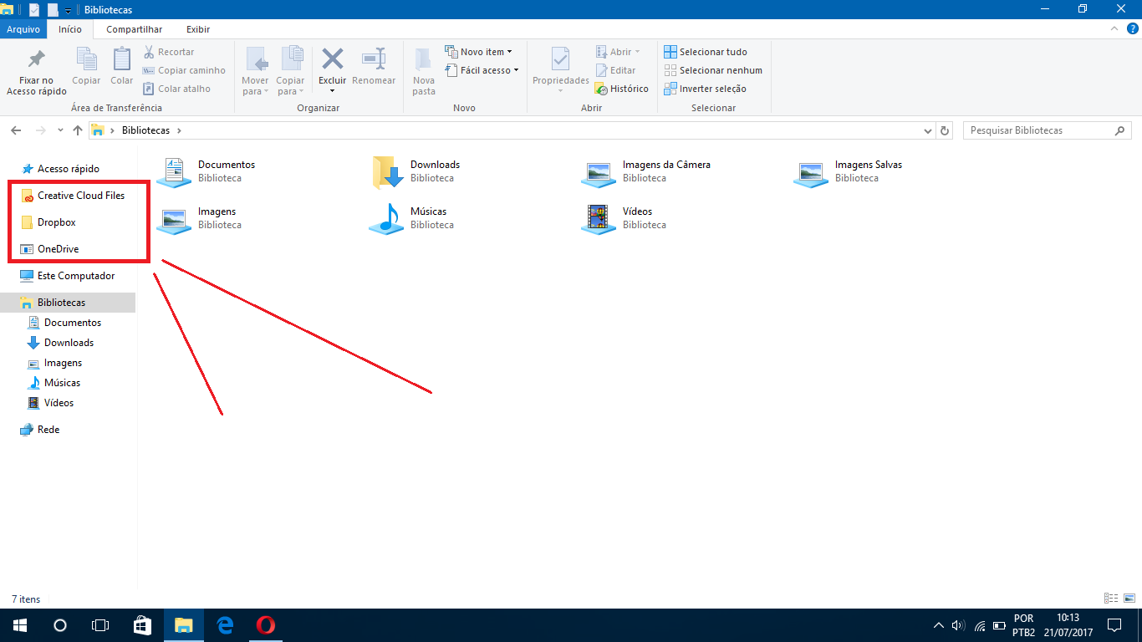Open the Windows Start menu
Image resolution: width=1142 pixels, height=642 pixels.
[20, 625]
